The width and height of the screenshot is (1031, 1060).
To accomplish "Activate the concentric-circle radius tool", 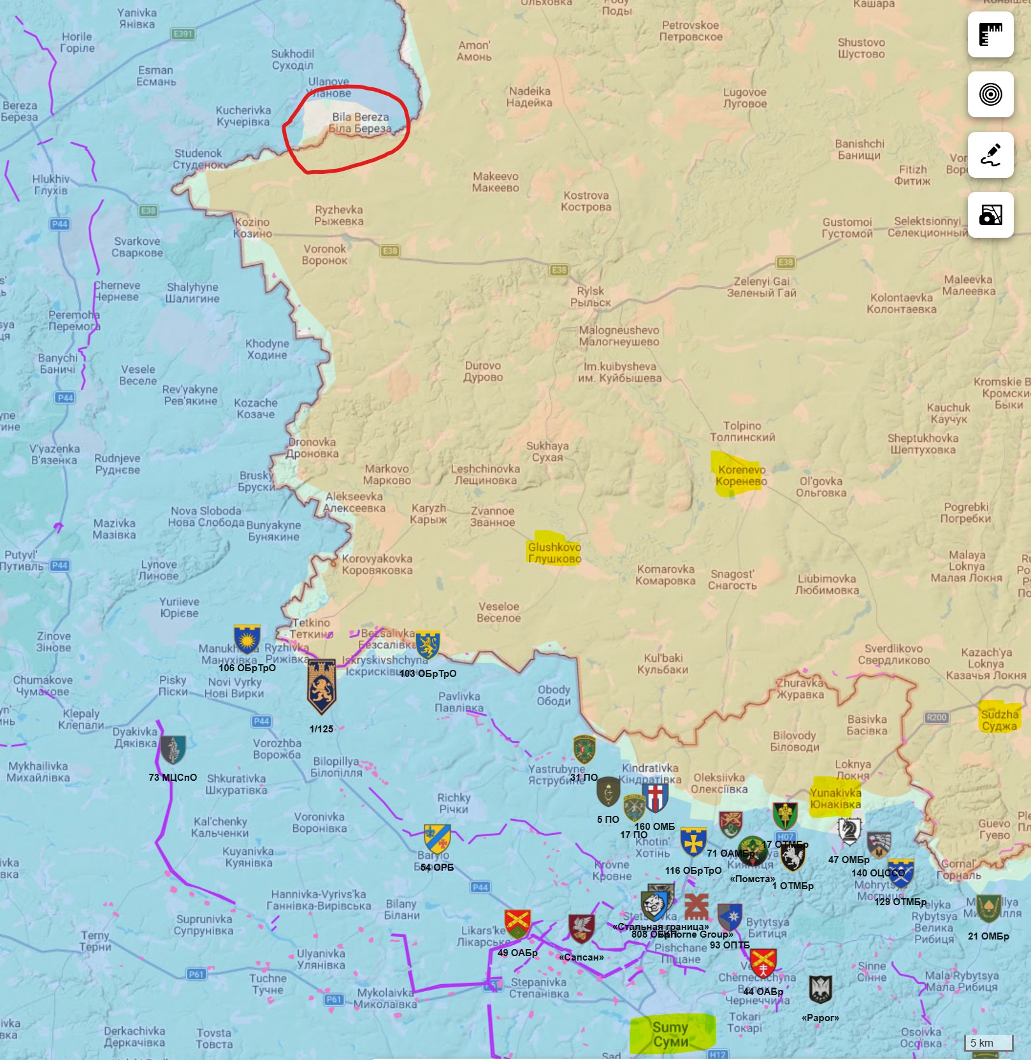I will (x=990, y=94).
